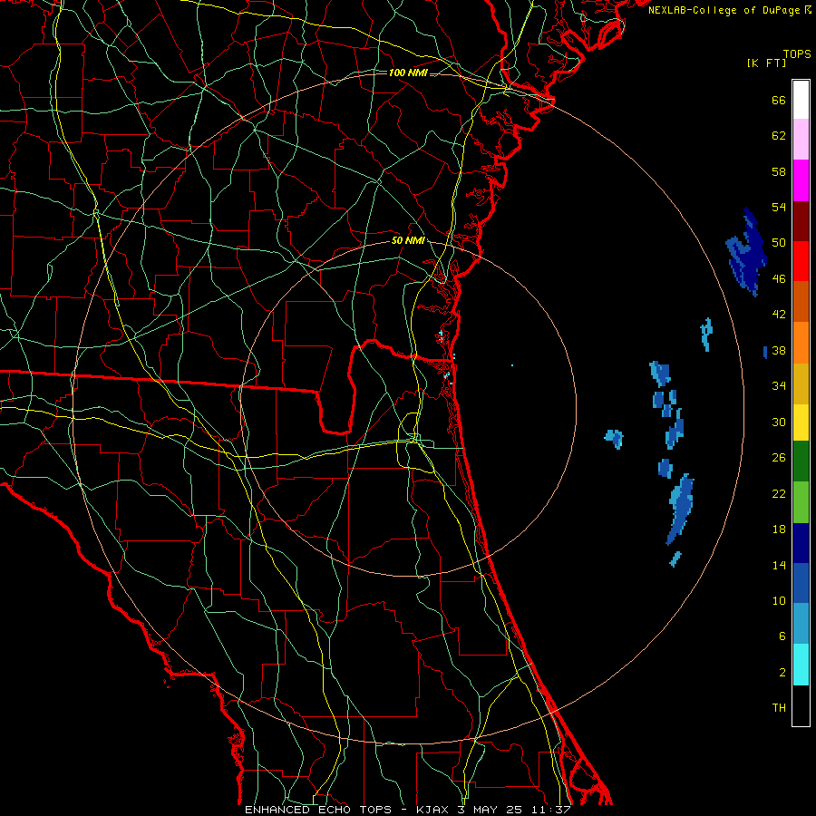Click the TH threshold label
The height and width of the screenshot is (816, 816).
pyautogui.click(x=779, y=708)
